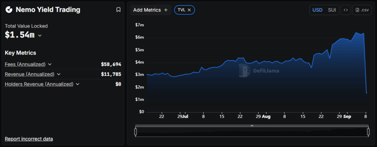Grab the right range slider handle
This screenshot has height=147, width=377.
[368, 132]
